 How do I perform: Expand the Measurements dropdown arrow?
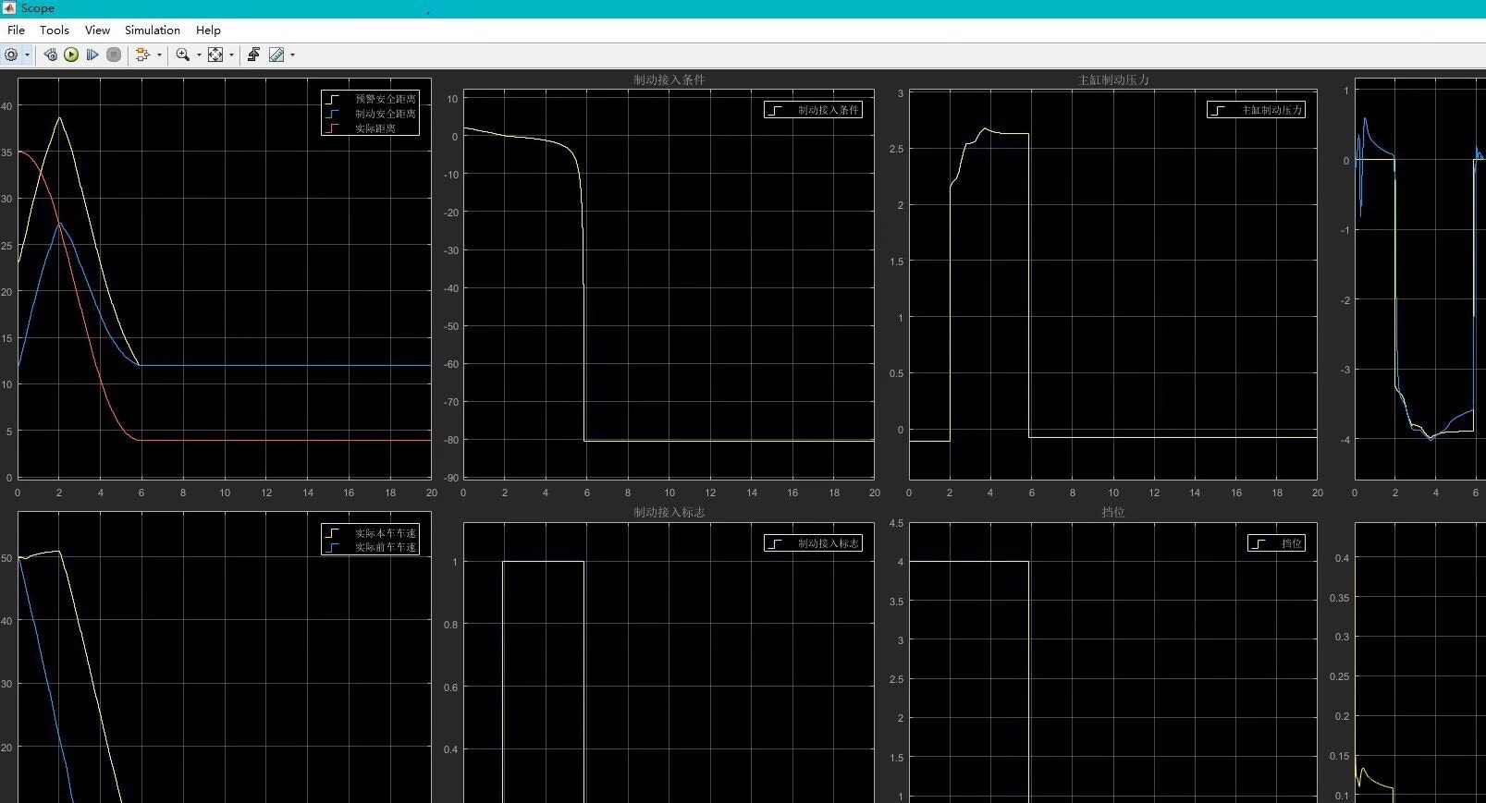[292, 55]
